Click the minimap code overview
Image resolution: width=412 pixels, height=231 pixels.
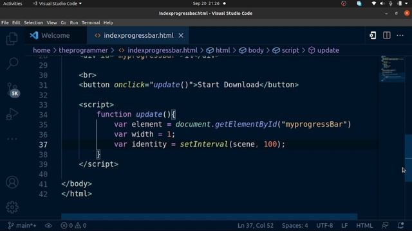(x=392, y=69)
